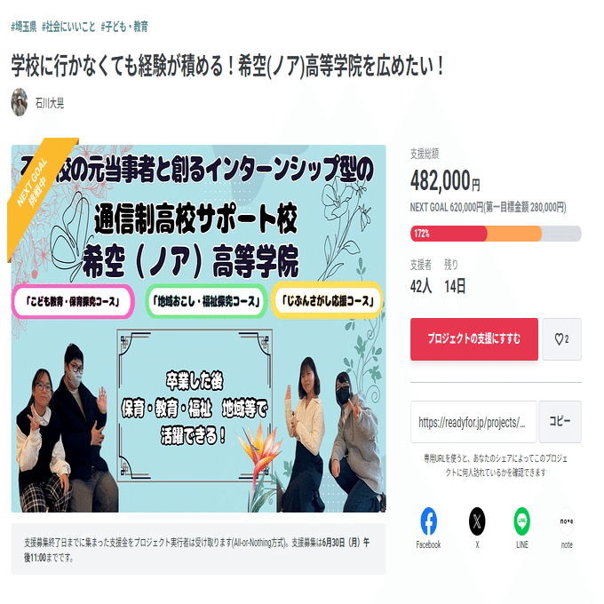The height and width of the screenshot is (604, 604).
Task: Share the project on note
Action: [x=567, y=527]
